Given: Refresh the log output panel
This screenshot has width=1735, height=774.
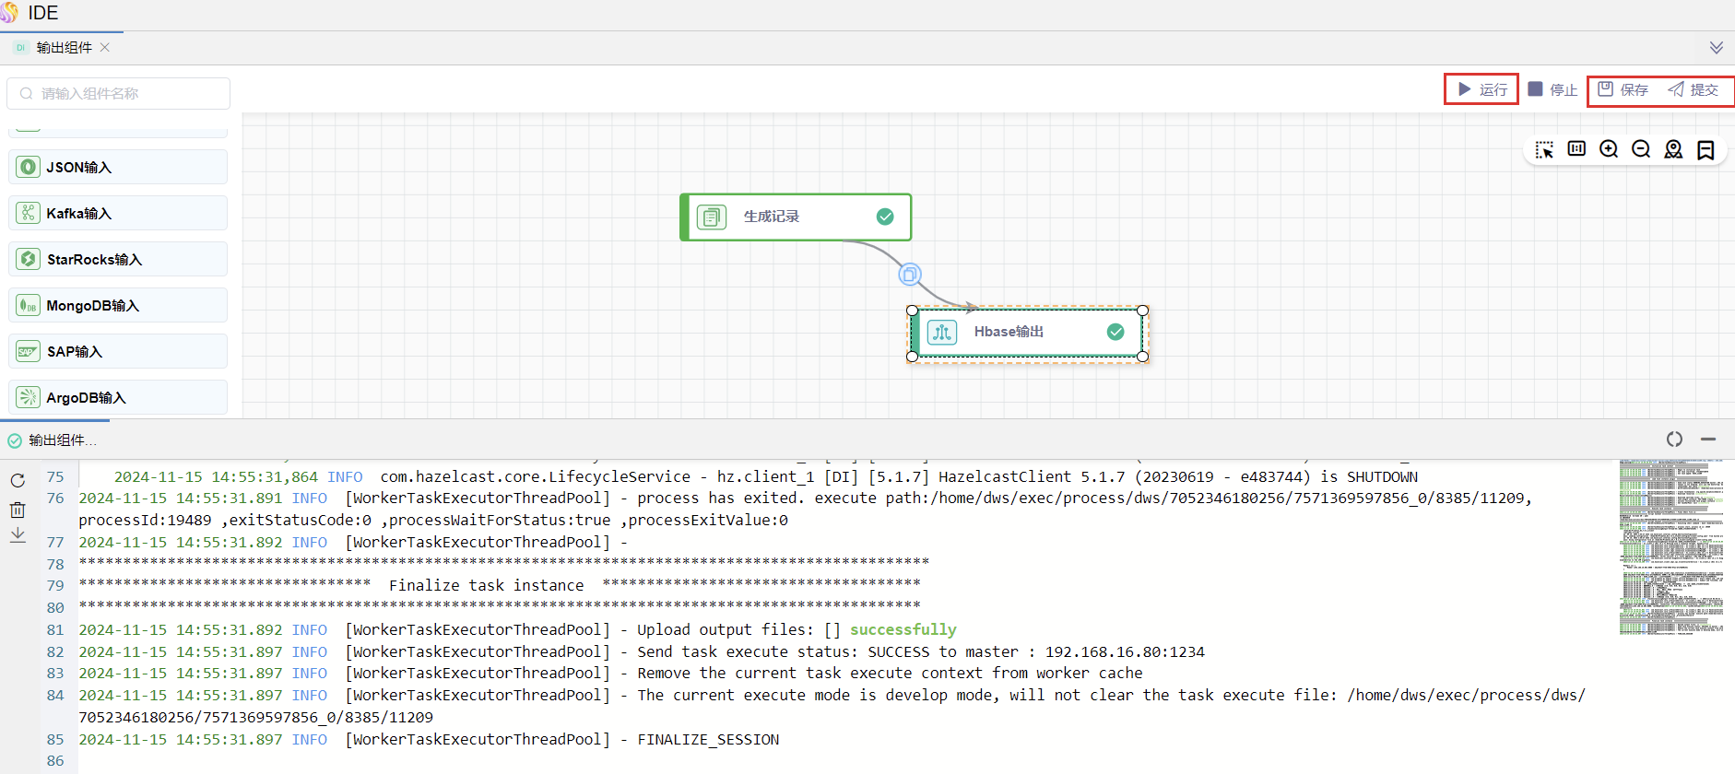Looking at the screenshot, I should [18, 480].
